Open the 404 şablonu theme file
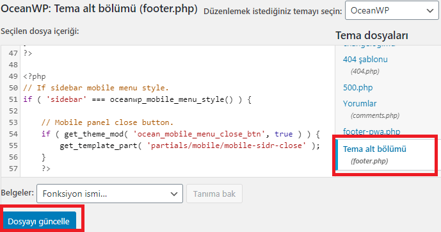Viewport: 441px width, 232px height. 365,60
